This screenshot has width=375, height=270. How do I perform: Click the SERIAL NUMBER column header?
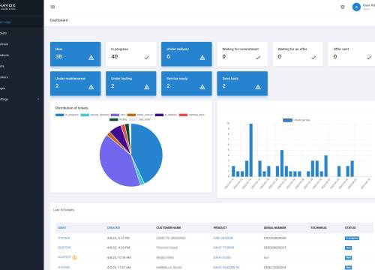274,228
